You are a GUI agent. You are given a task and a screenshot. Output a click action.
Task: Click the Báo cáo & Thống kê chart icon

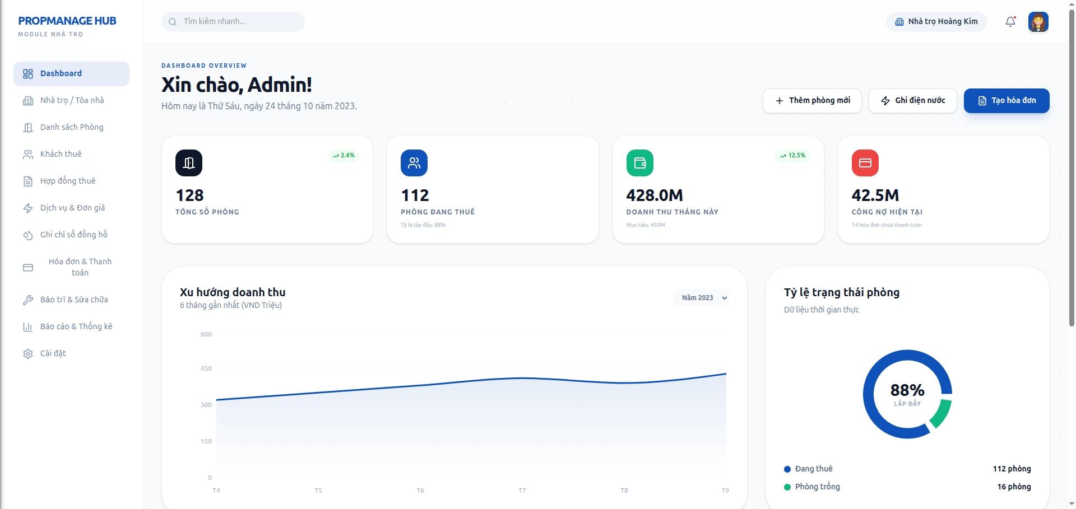coord(28,326)
